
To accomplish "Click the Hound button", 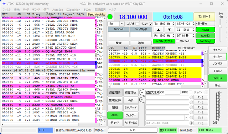I will click(x=205, y=30).
